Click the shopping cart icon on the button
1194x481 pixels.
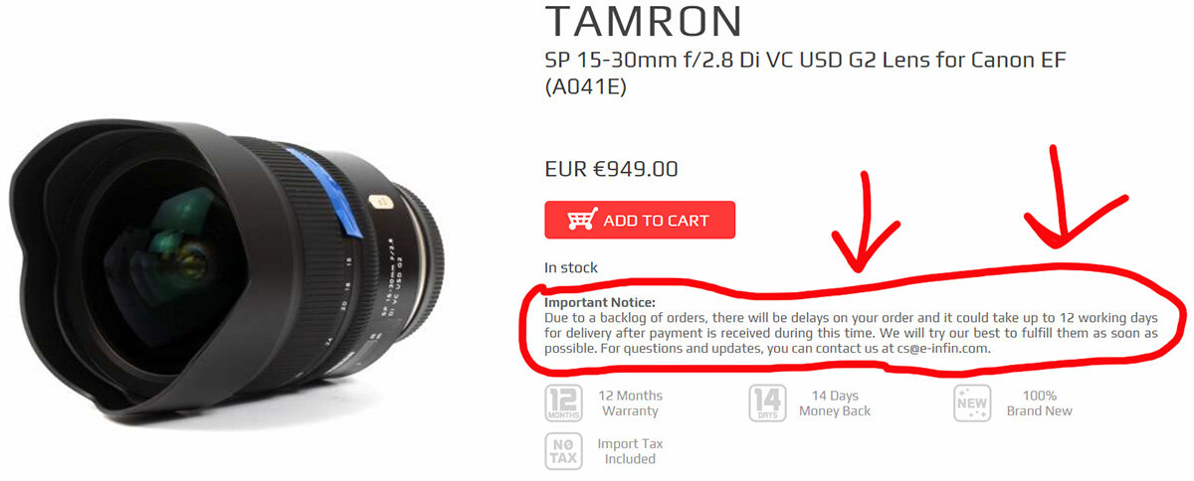coord(581,220)
